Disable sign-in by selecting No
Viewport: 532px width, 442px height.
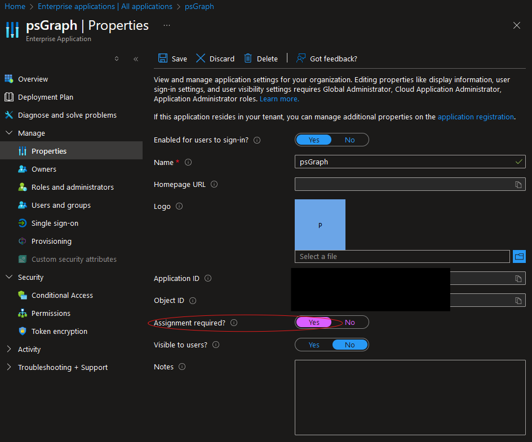click(350, 140)
